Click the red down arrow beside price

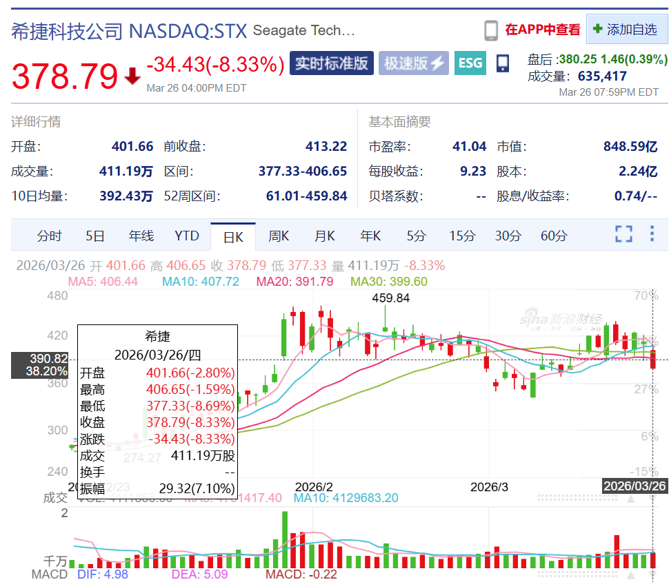click(x=132, y=76)
